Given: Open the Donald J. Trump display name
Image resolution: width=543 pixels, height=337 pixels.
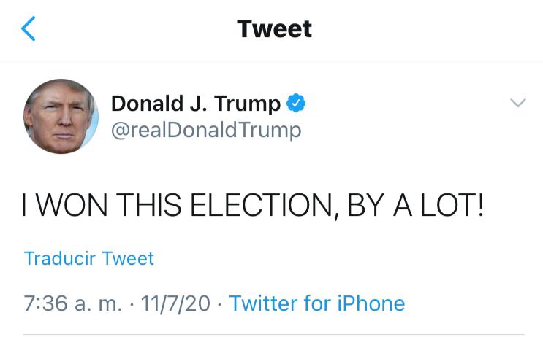Looking at the screenshot, I should click(195, 104).
